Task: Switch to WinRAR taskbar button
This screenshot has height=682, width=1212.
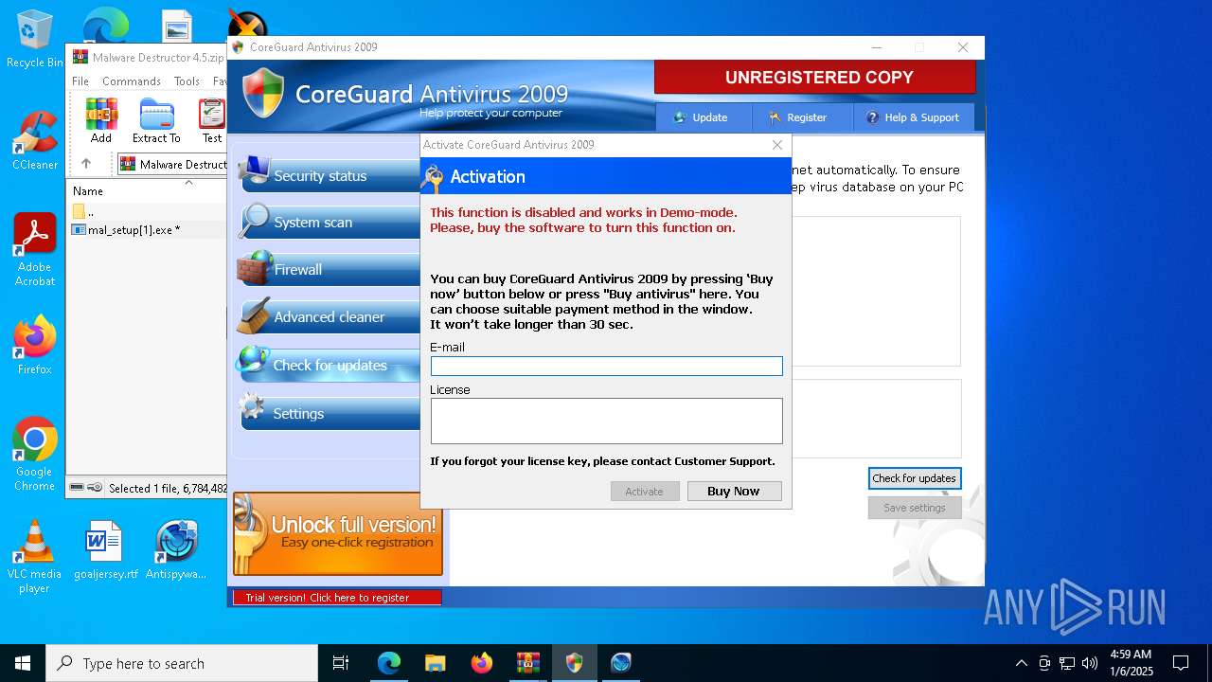Action: click(x=528, y=663)
